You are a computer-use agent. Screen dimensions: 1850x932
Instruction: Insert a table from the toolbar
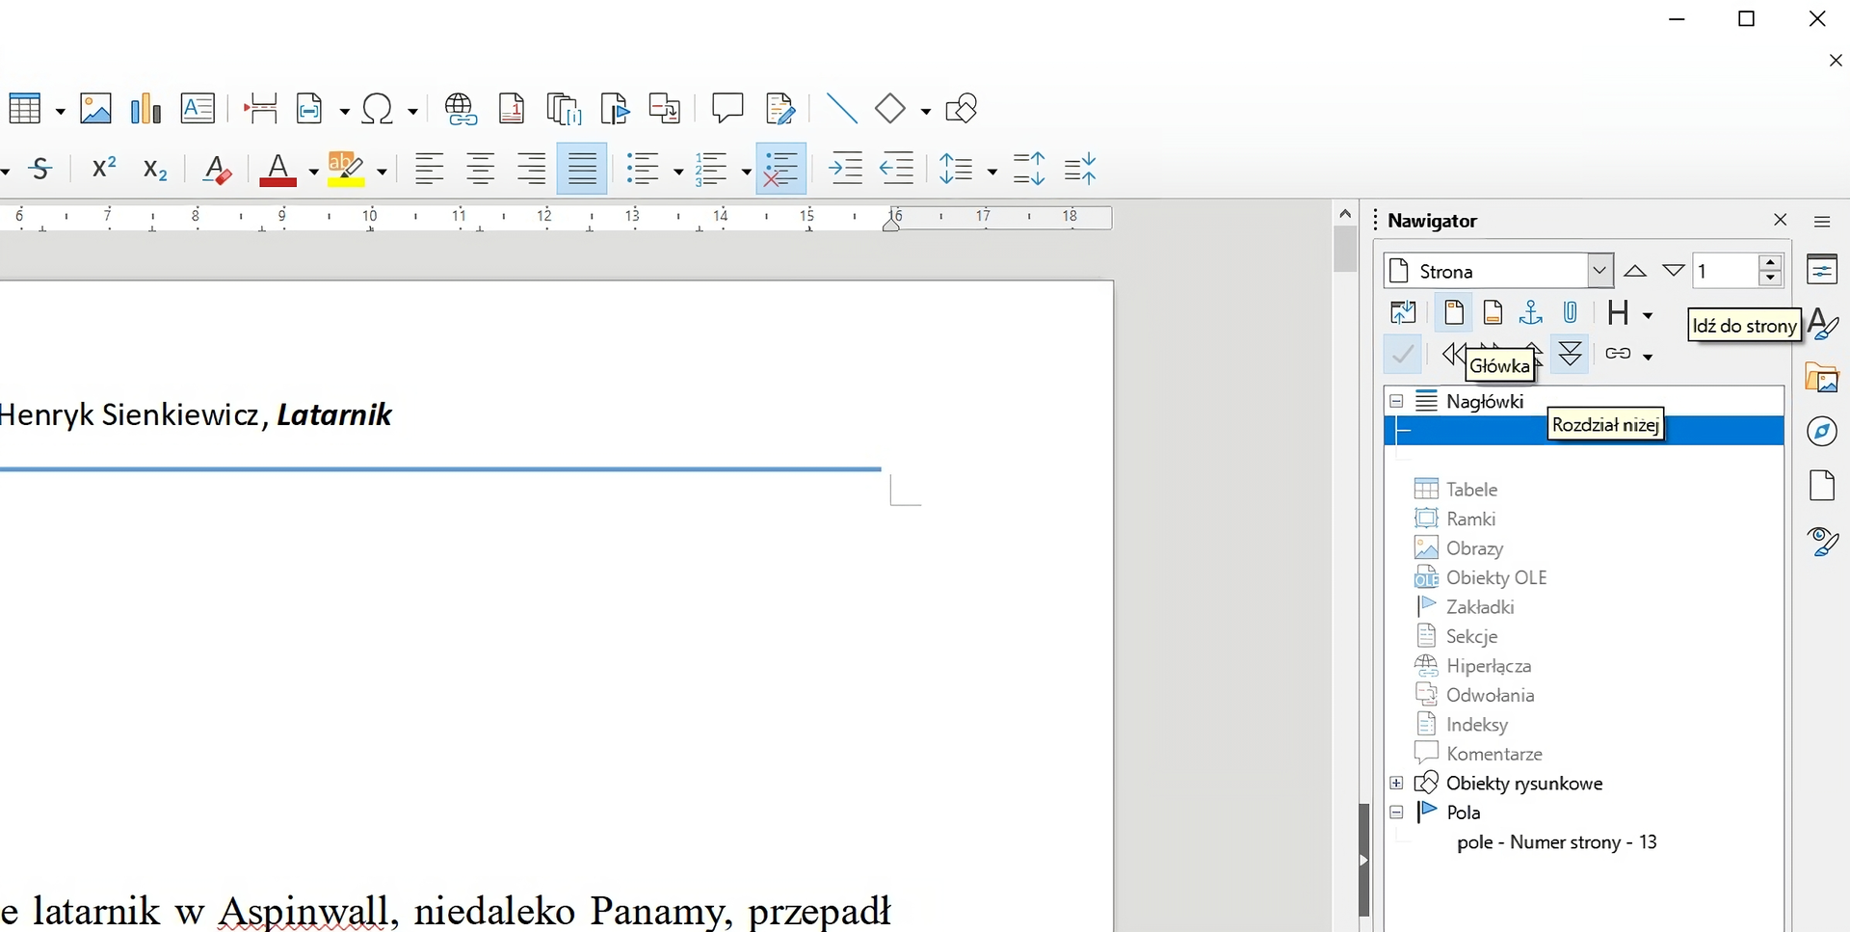24,109
